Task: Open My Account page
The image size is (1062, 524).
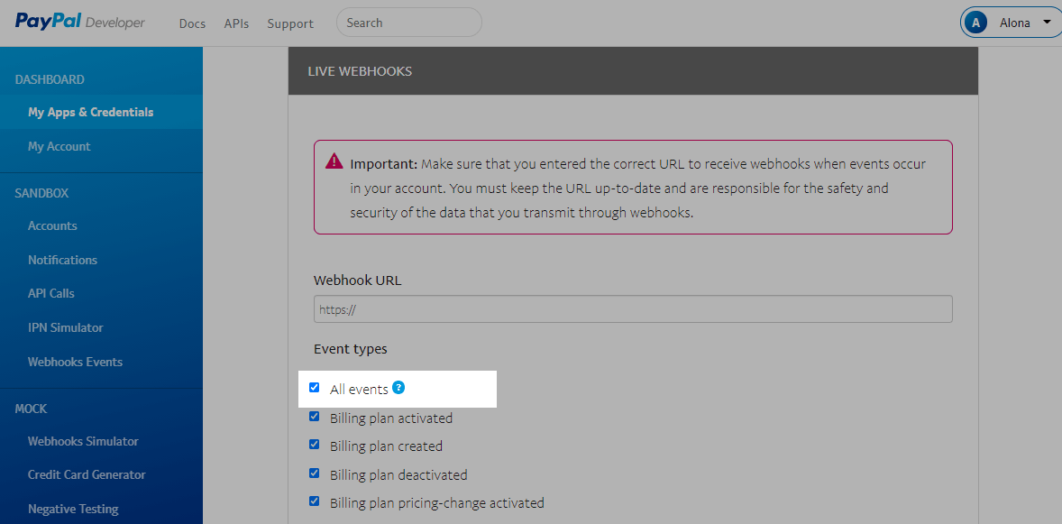Action: coord(59,146)
